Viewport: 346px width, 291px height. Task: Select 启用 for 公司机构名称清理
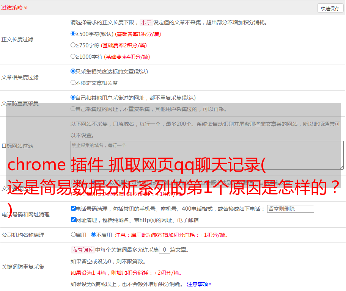[x=73, y=235]
